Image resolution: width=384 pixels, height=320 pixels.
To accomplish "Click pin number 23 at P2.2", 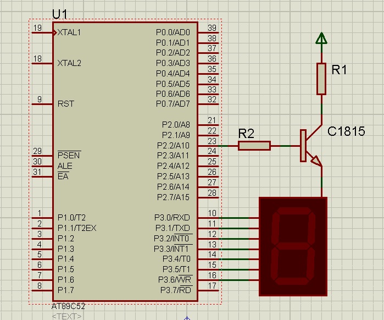I will click(x=212, y=141).
